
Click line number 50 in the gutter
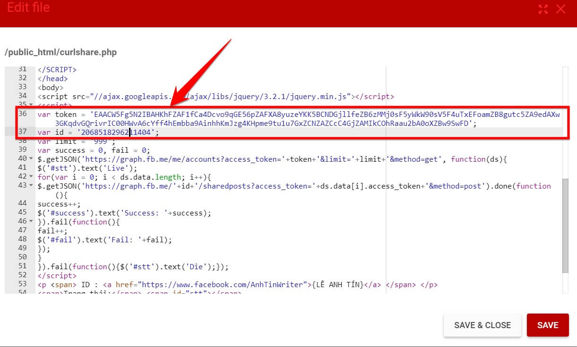[x=22, y=258]
